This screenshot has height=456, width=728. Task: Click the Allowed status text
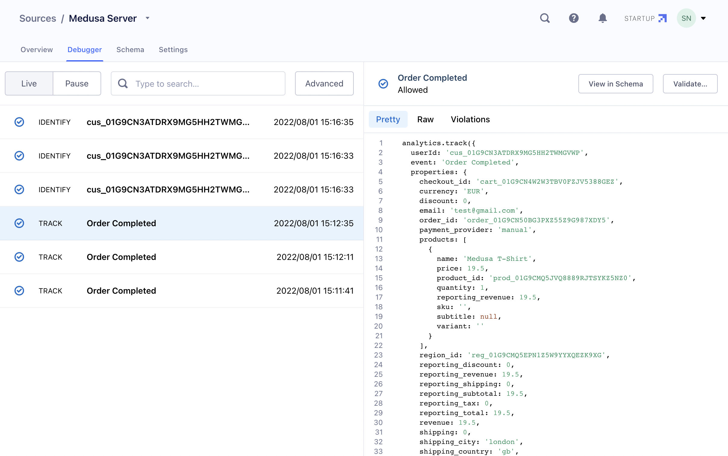(413, 90)
